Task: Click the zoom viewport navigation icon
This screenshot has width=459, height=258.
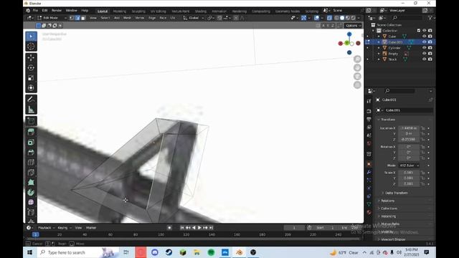Action: coord(357,59)
